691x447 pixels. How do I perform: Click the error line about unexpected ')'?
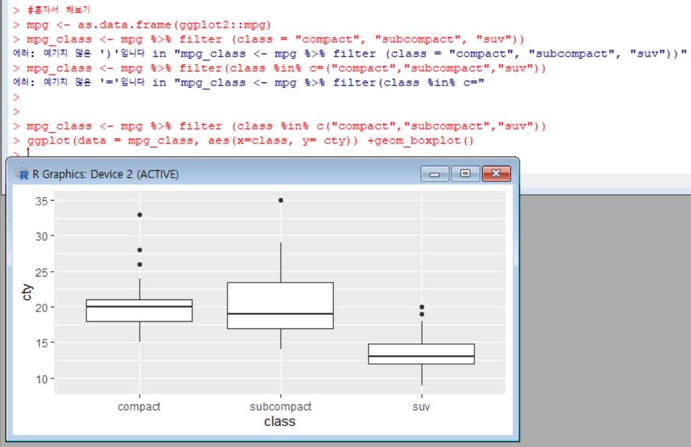350,54
